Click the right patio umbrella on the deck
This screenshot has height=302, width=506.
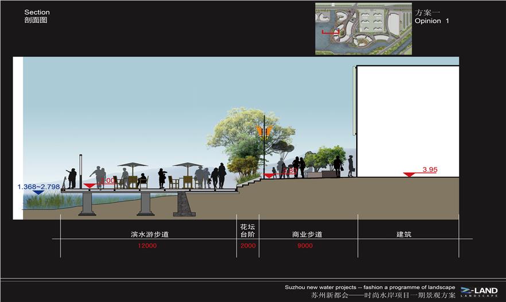[x=188, y=165]
